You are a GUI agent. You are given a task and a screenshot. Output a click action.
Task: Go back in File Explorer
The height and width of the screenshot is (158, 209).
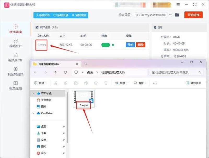pos(35,72)
